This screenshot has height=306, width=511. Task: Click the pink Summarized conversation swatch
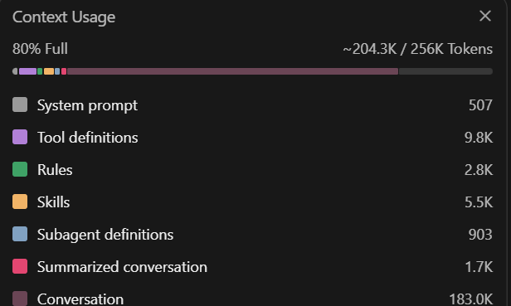click(20, 266)
